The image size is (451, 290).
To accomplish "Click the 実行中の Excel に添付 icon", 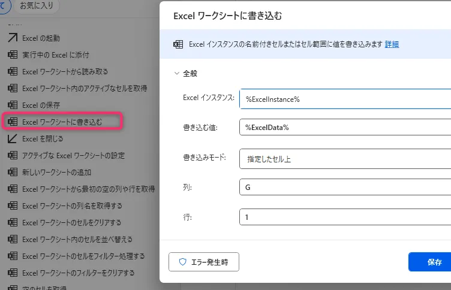I will [12, 55].
